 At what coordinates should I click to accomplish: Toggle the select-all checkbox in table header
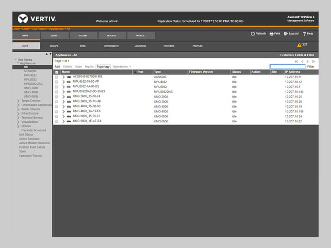coord(57,72)
